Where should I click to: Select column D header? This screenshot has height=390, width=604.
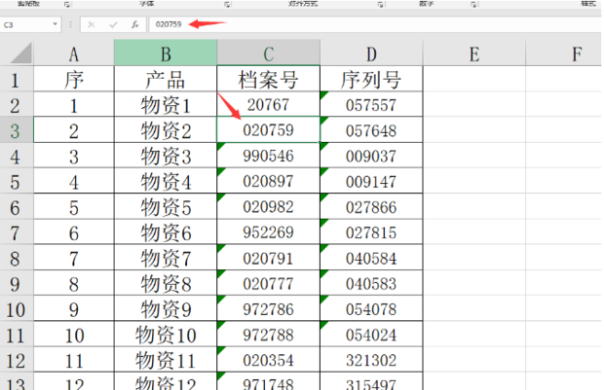371,53
